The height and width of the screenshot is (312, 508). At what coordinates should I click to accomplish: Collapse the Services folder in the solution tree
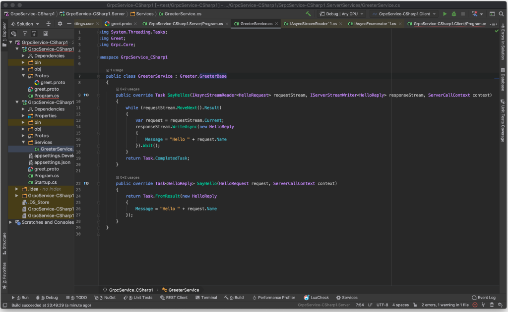23,142
